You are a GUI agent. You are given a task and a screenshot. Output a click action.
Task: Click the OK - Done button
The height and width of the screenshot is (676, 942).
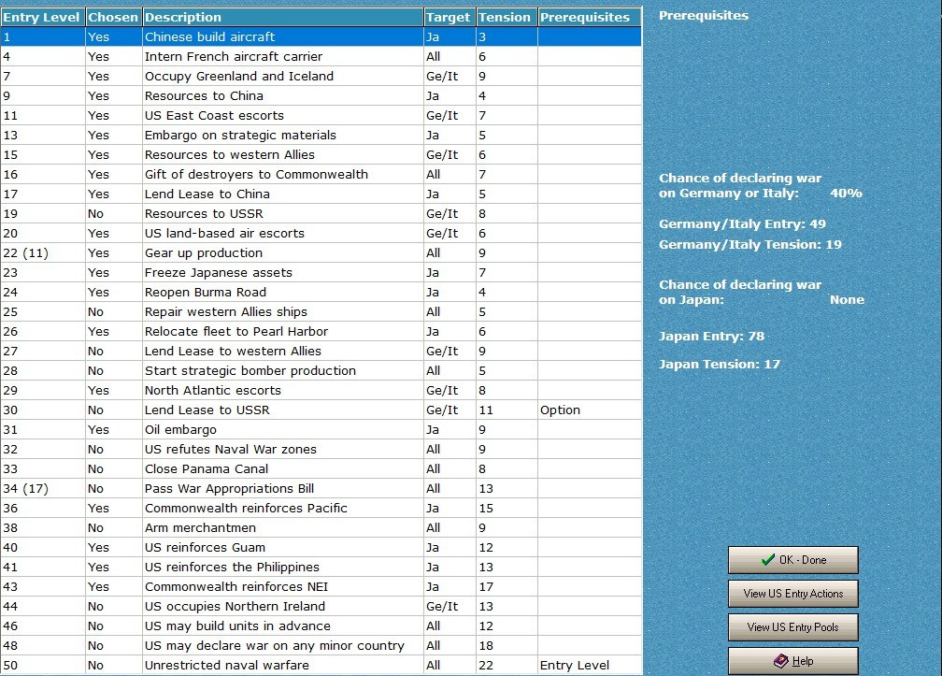(x=793, y=560)
